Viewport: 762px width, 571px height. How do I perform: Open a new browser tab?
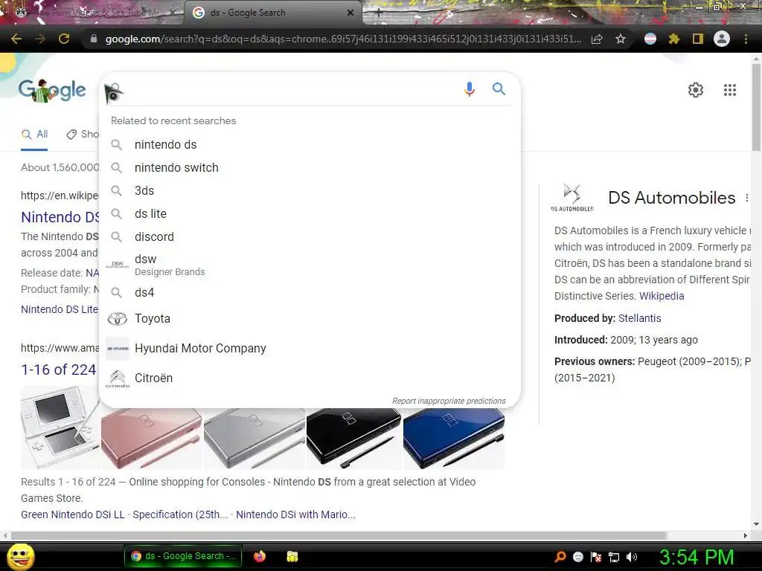[x=379, y=13]
